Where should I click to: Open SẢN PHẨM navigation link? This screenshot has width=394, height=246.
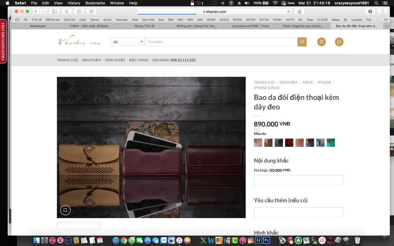pyautogui.click(x=91, y=60)
